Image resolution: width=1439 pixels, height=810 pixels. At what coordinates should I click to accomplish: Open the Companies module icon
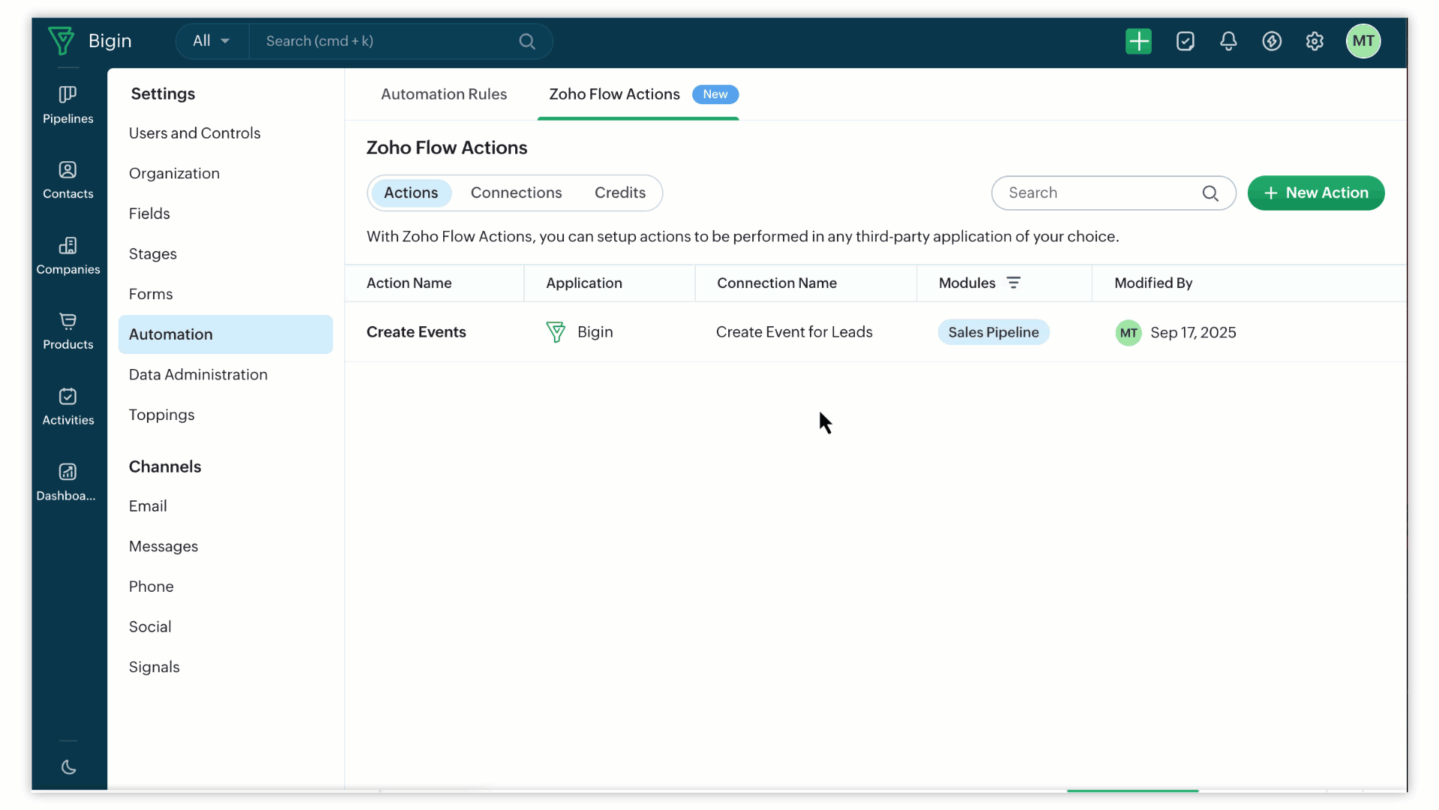[67, 256]
